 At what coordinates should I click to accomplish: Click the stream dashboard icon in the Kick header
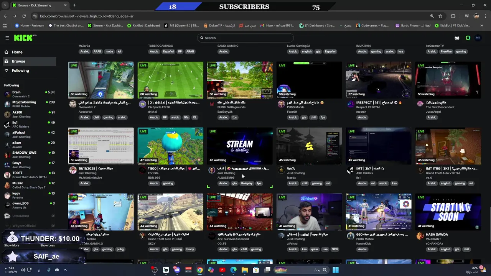pos(457,38)
